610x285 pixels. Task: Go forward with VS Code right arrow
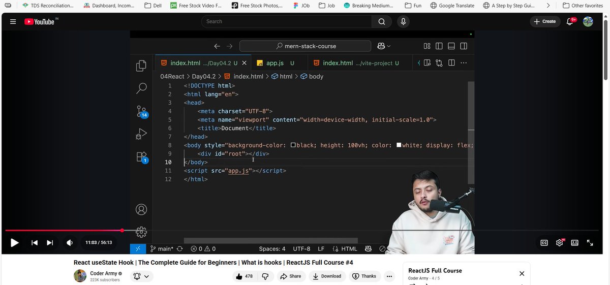coord(229,46)
